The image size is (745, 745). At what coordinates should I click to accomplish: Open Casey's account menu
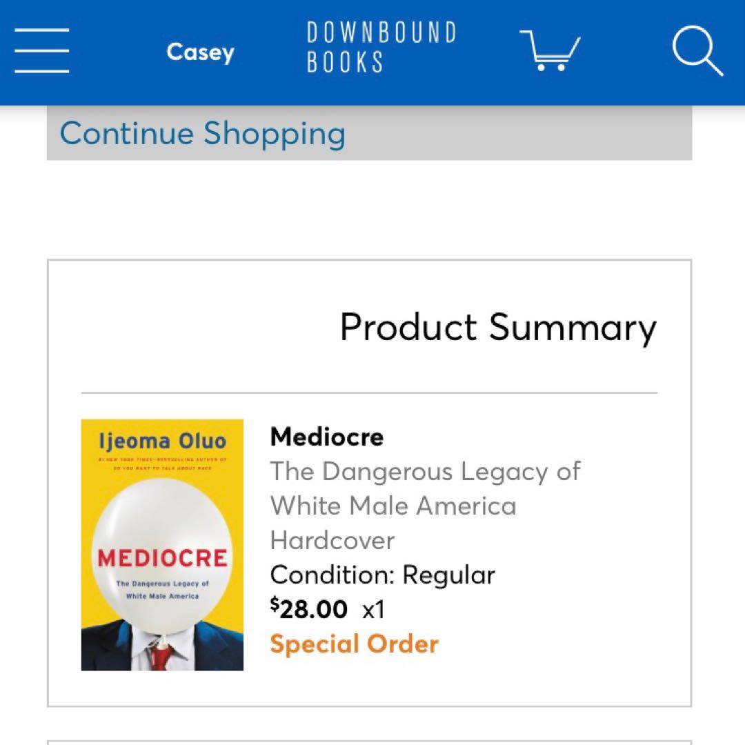pyautogui.click(x=200, y=52)
